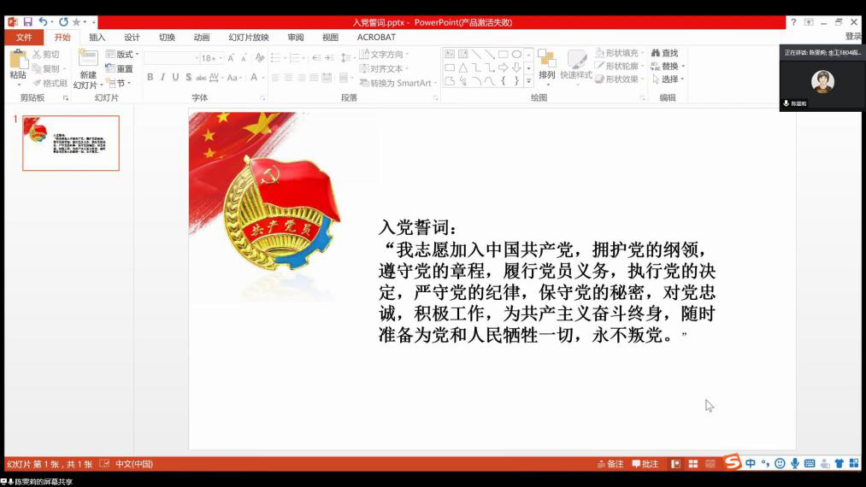Increase font size with the large A
This screenshot has height=487, width=866.
point(231,58)
